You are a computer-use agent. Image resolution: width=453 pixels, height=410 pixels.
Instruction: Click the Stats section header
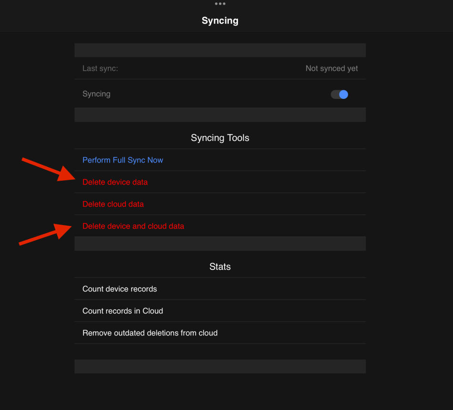pos(220,267)
